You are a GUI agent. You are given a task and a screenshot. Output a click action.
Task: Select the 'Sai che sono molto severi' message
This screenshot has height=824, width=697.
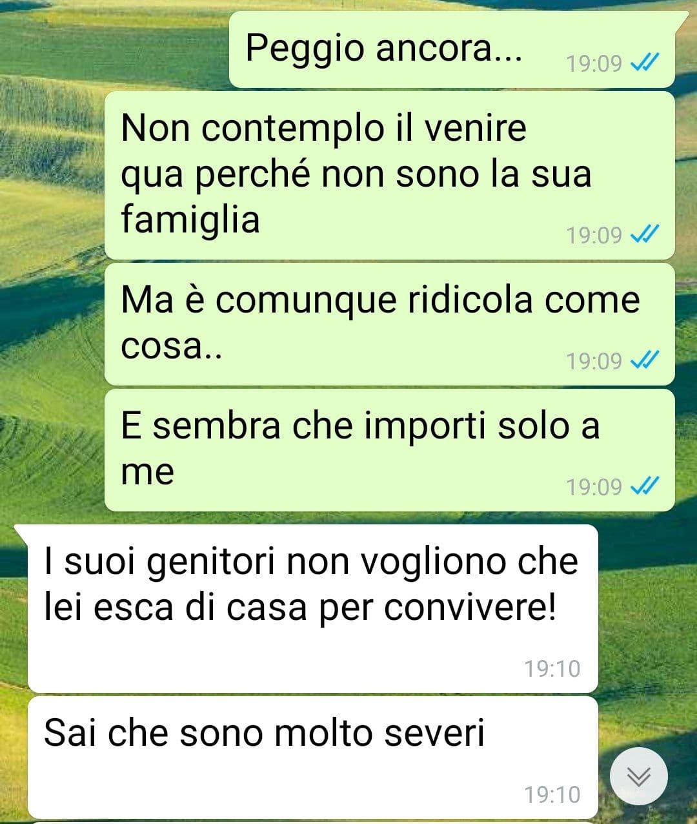click(313, 757)
